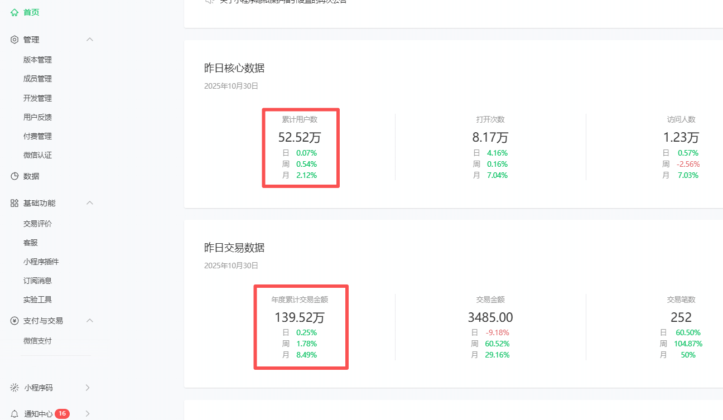Select 成员管理 menu item
Image resolution: width=723 pixels, height=420 pixels.
(37, 79)
